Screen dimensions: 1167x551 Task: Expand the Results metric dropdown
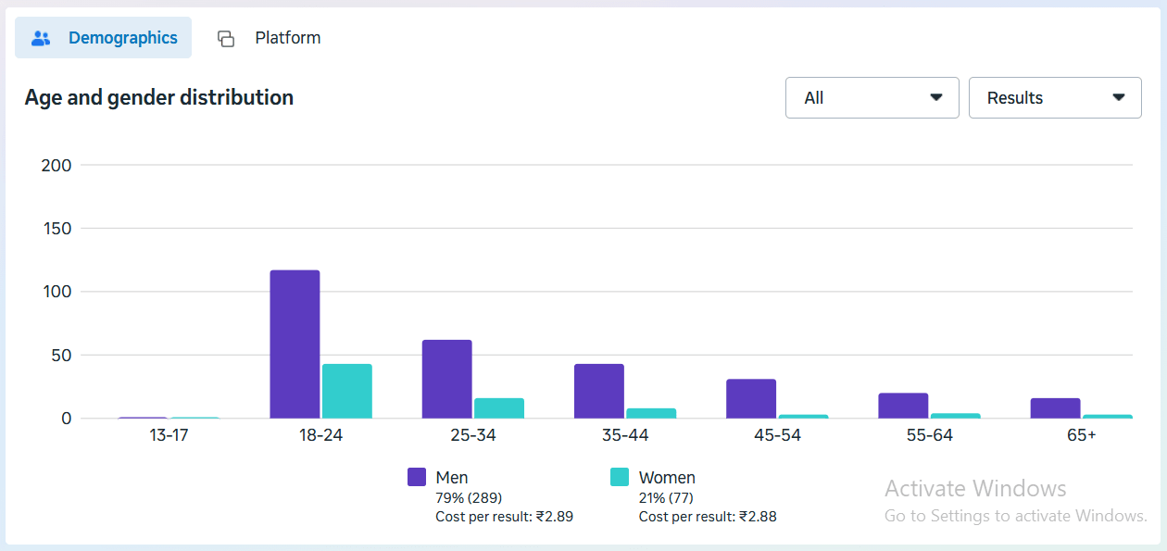1054,98
